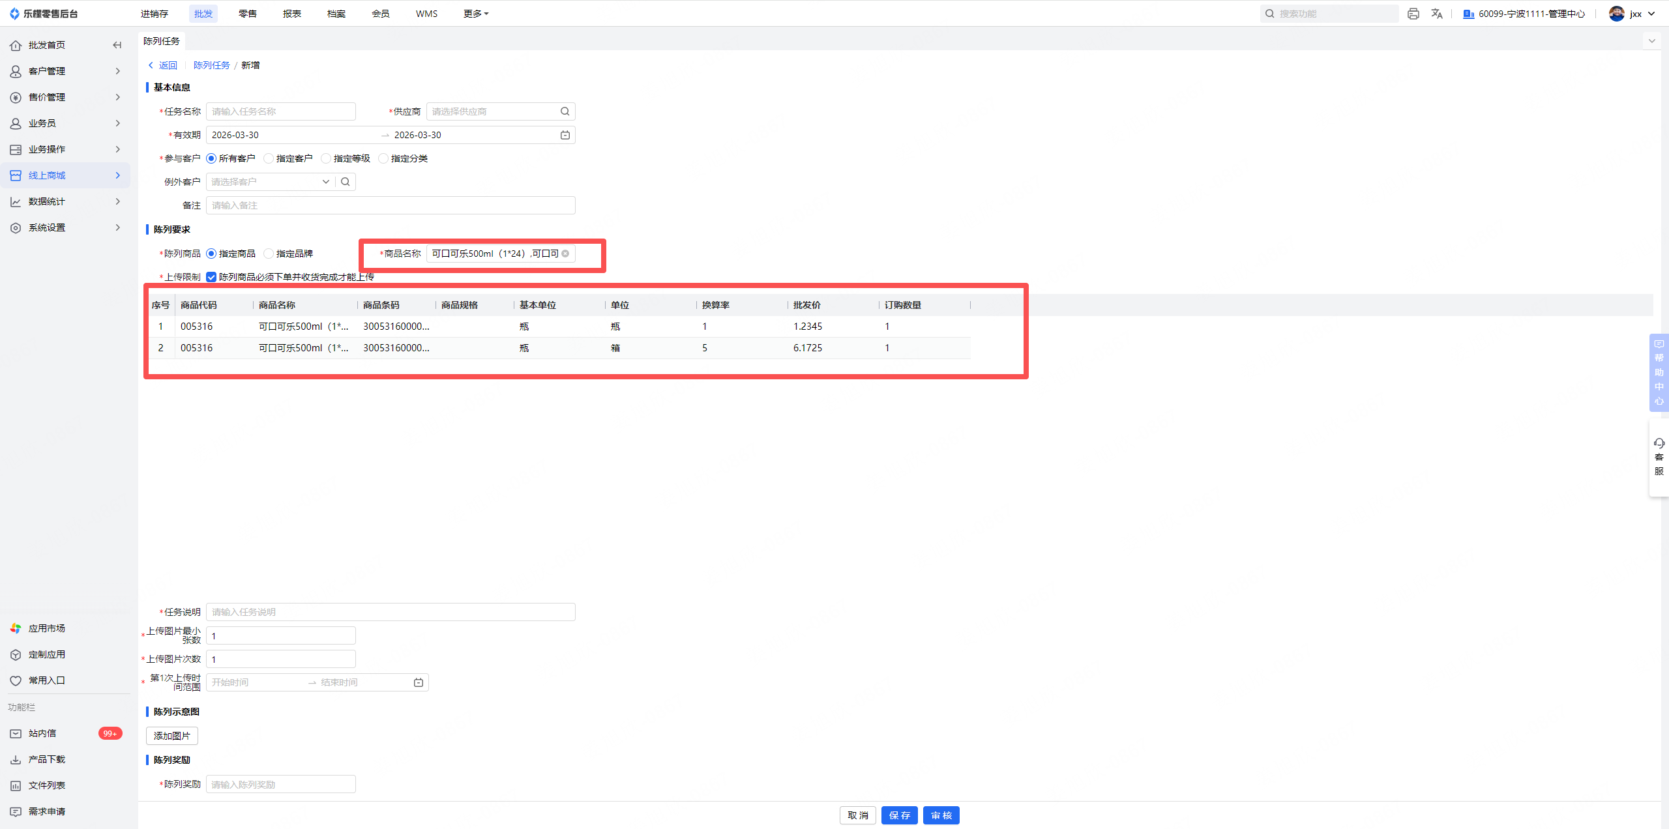
Task: Click exception customer search icon
Action: pos(346,182)
